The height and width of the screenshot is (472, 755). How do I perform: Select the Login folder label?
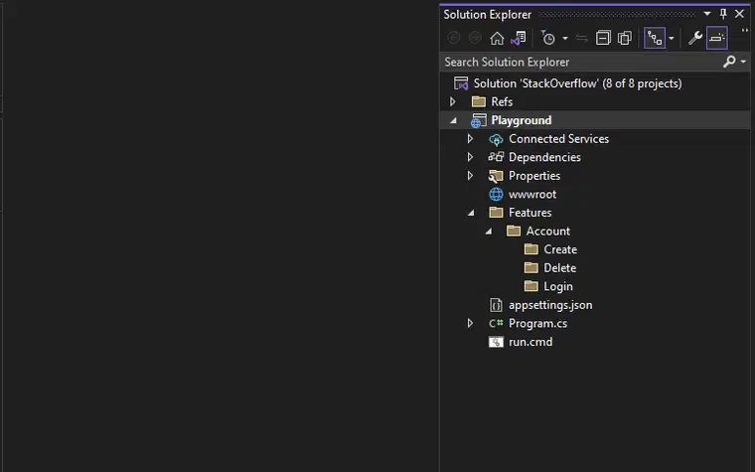click(558, 286)
